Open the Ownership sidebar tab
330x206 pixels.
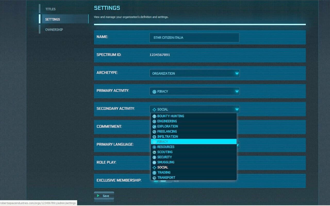pos(54,30)
